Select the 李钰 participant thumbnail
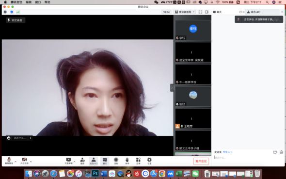Screen dimensions: 286x179 tap(193, 30)
